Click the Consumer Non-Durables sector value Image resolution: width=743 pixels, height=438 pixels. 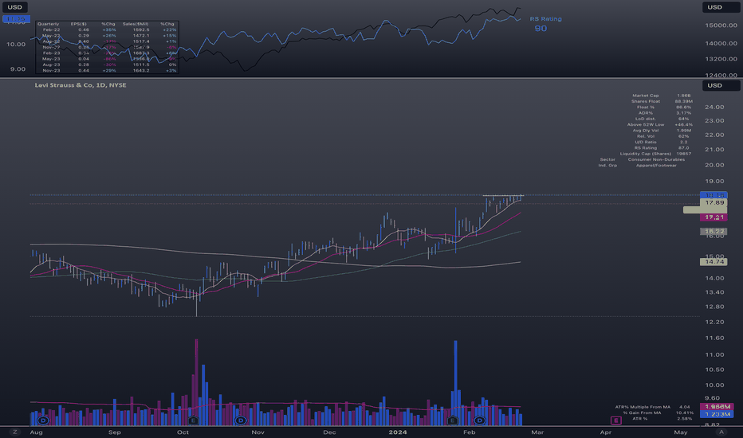656,159
